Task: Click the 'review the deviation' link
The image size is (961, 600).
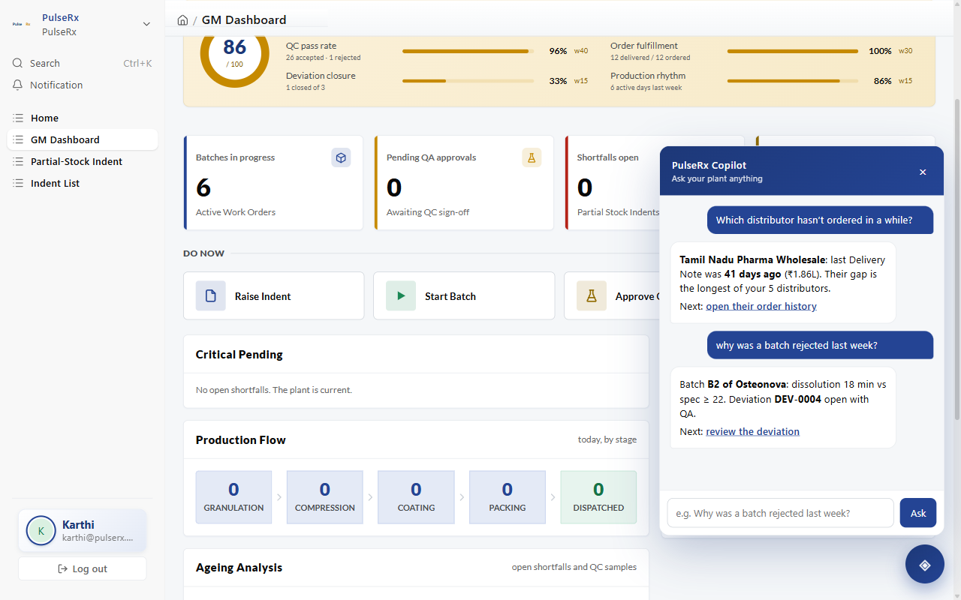Action: [x=752, y=432]
